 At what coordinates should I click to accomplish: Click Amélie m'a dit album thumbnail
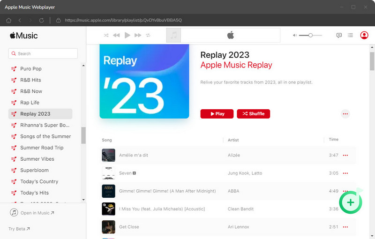[108, 156]
